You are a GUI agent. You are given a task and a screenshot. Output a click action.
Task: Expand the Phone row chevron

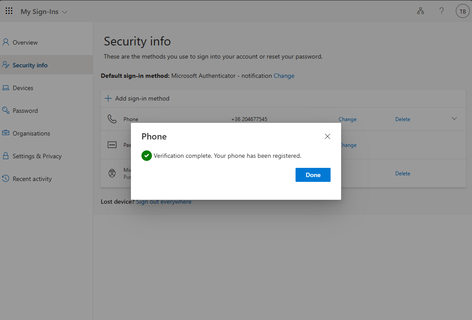pos(454,118)
